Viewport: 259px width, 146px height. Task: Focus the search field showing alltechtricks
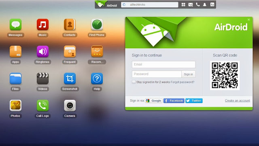(x=150, y=4)
